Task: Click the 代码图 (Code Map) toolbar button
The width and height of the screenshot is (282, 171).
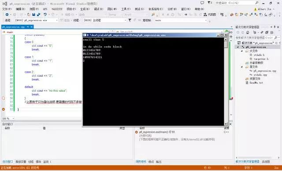Action: 210,15
